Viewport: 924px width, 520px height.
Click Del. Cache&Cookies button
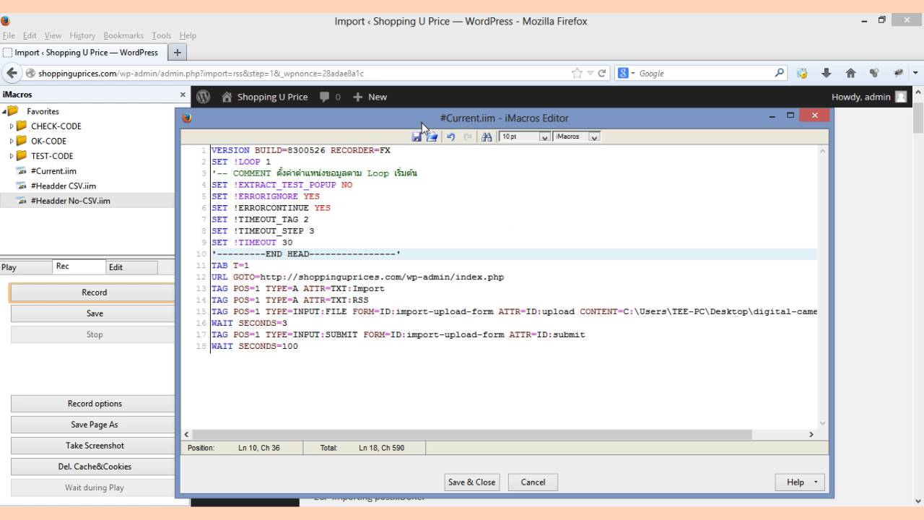tap(94, 467)
